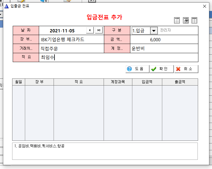Click the 금액 field showing 6,000
Screen dimensions: 212x169
click(164, 40)
